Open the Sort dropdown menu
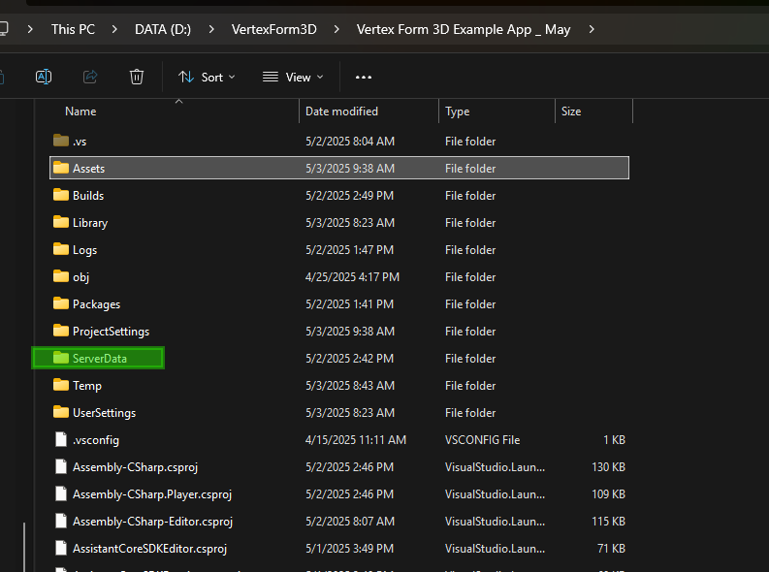This screenshot has width=769, height=572. tap(207, 77)
